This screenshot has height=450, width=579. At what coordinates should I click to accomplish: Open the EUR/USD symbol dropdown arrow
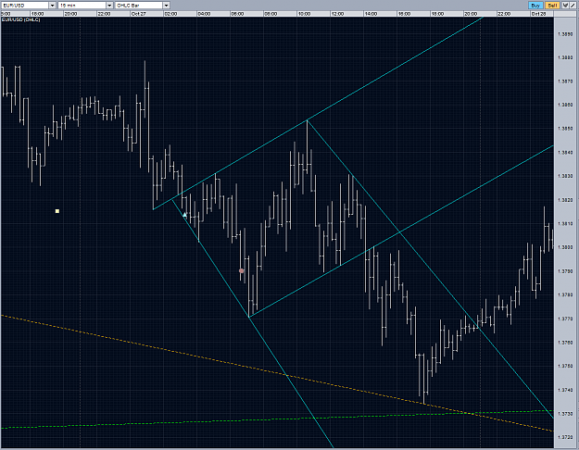tap(52, 6)
